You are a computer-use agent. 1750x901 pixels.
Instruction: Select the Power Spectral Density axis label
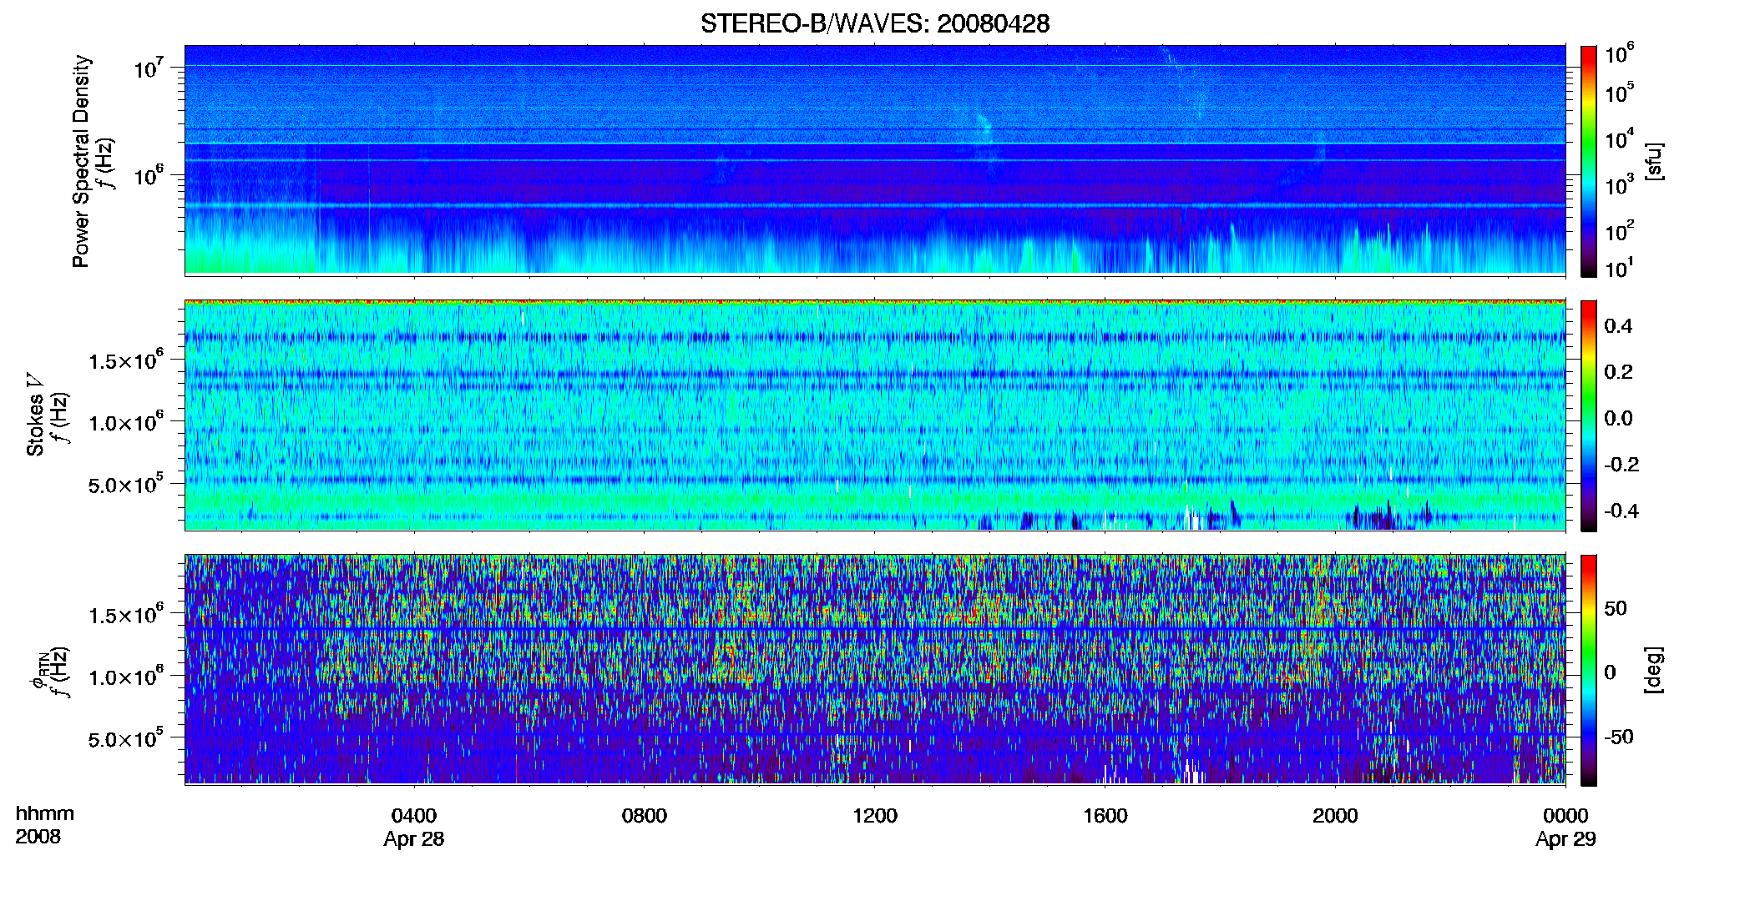[81, 161]
